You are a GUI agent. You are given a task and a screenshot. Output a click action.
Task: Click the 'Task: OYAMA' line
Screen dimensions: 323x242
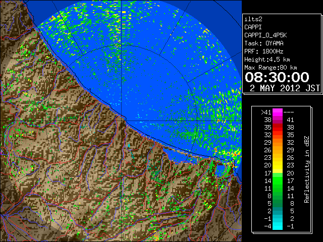264,43
